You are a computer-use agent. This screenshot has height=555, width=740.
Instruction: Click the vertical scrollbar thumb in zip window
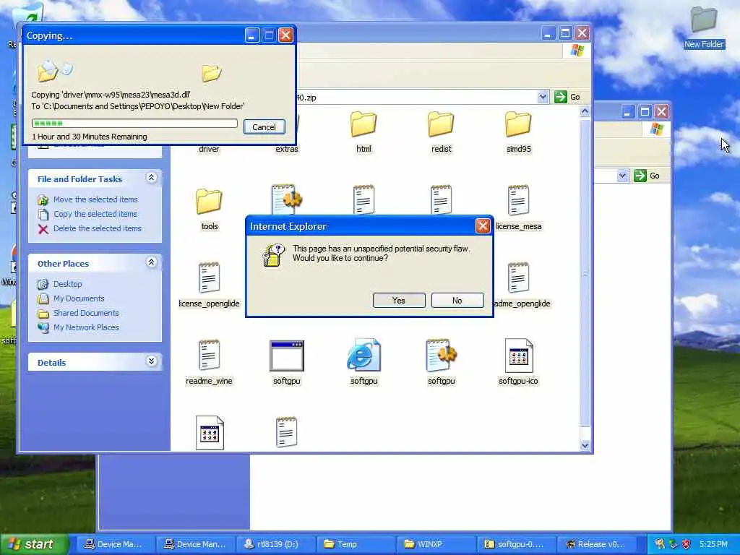[585, 272]
